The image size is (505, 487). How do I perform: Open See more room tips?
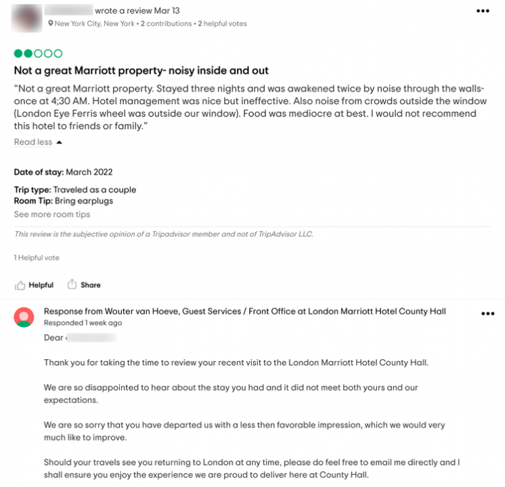tap(52, 214)
